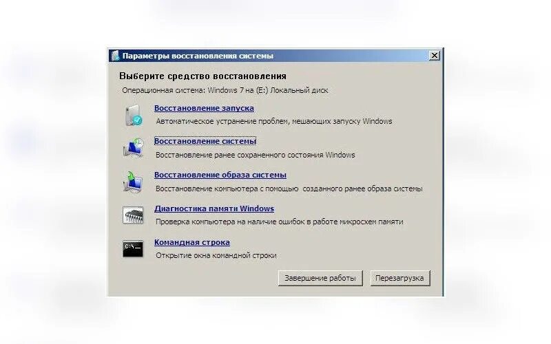Click the Восстановление ранее сохраненного состояния text
The width and height of the screenshot is (551, 344).
[x=256, y=155]
